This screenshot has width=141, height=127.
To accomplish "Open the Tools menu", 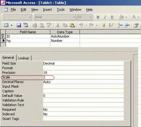I will [61, 9].
